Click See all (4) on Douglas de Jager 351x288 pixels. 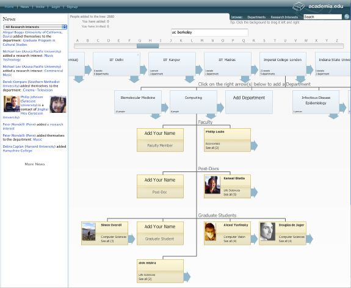coord(285,241)
